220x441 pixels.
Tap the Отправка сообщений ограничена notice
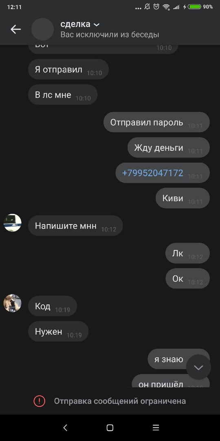120,401
